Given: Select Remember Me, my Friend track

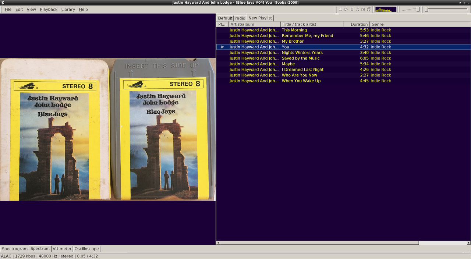Looking at the screenshot, I should pyautogui.click(x=343, y=36).
